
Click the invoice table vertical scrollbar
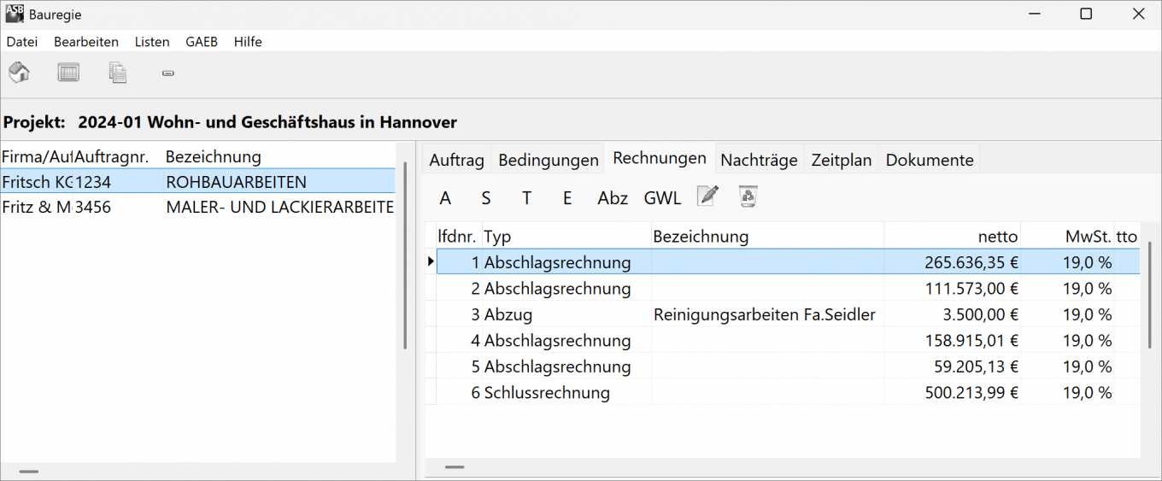(x=1149, y=290)
